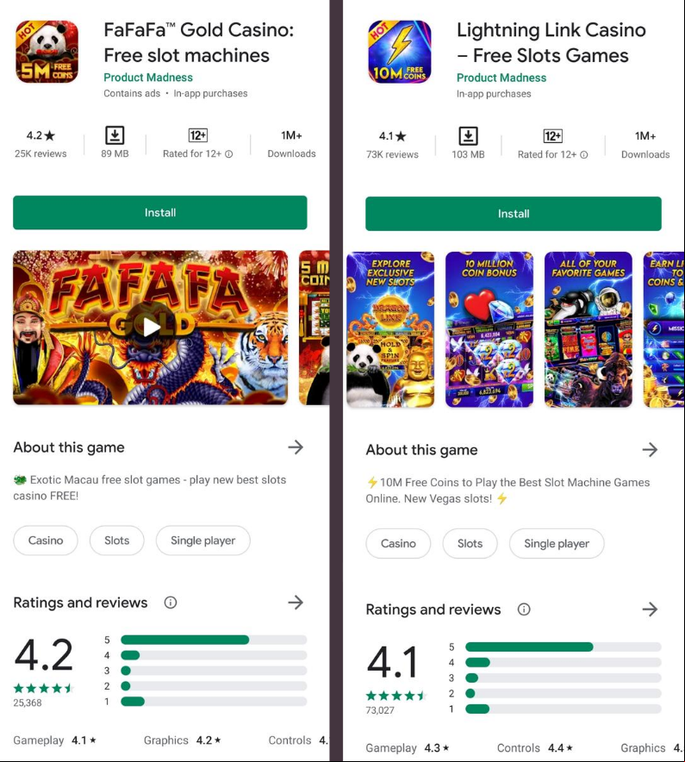685x762 pixels.
Task: Install FaFaFa Gold Casino
Action: tap(160, 212)
